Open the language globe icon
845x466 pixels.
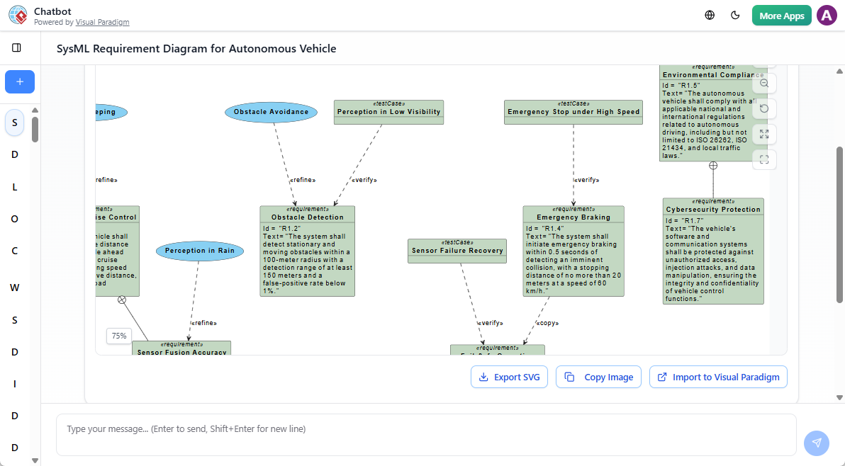[710, 15]
